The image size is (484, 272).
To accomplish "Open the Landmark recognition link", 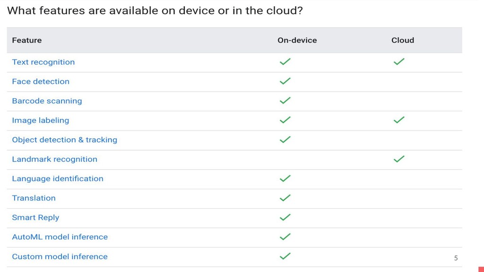I will pos(55,159).
